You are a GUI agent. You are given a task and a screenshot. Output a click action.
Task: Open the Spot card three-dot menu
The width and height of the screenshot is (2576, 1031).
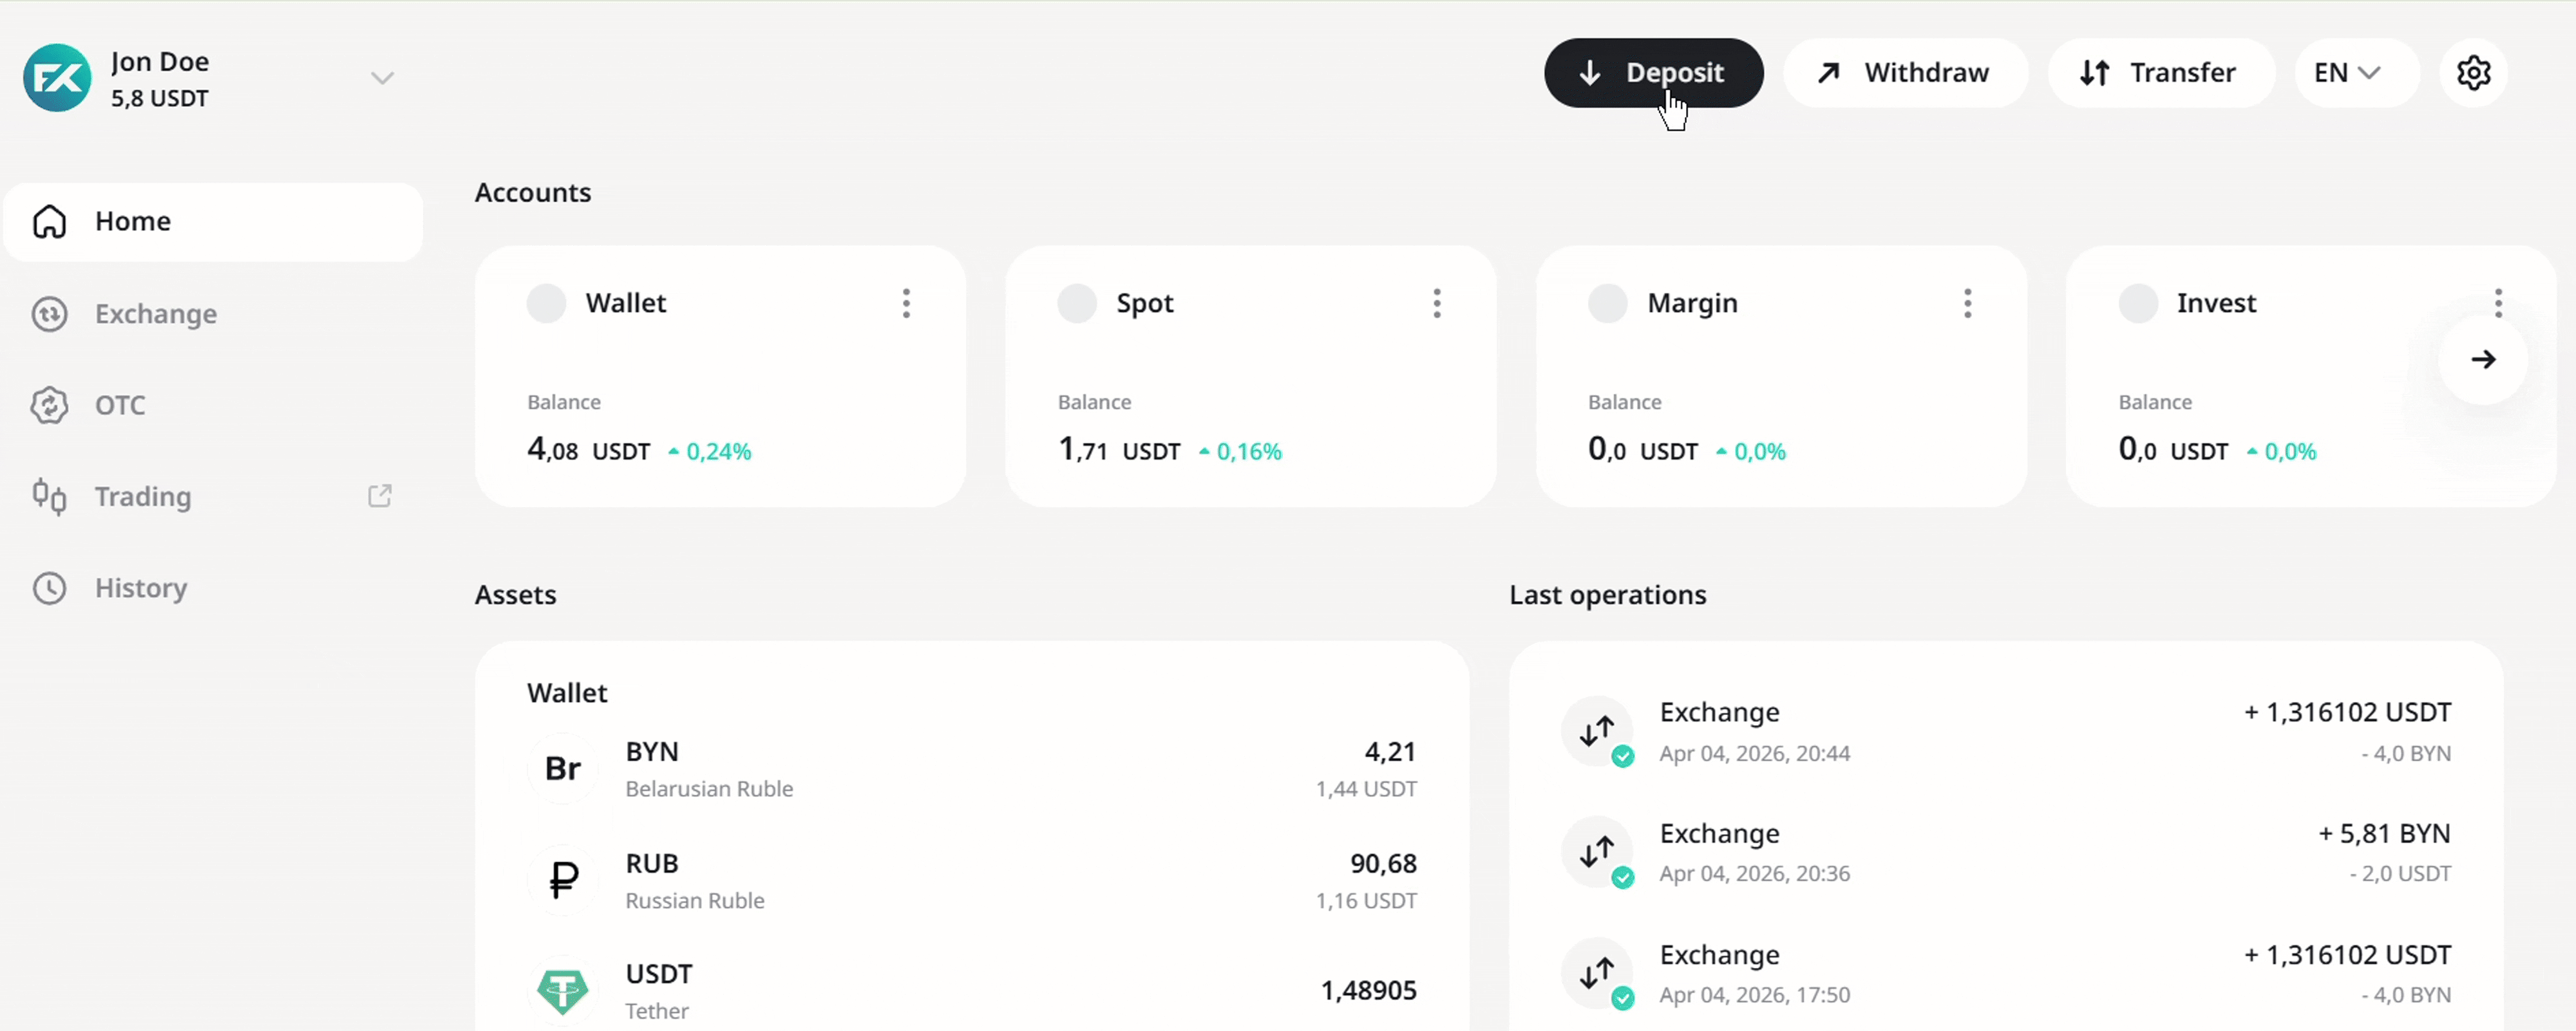click(x=1436, y=302)
